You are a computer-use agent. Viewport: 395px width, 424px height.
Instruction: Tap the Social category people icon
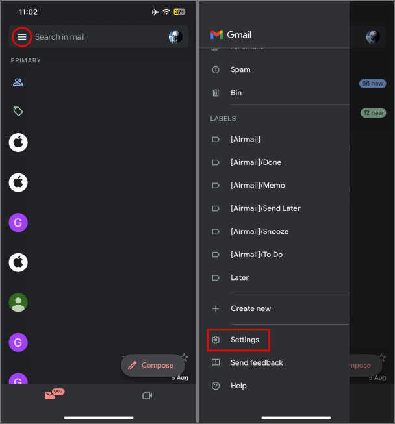click(x=18, y=82)
